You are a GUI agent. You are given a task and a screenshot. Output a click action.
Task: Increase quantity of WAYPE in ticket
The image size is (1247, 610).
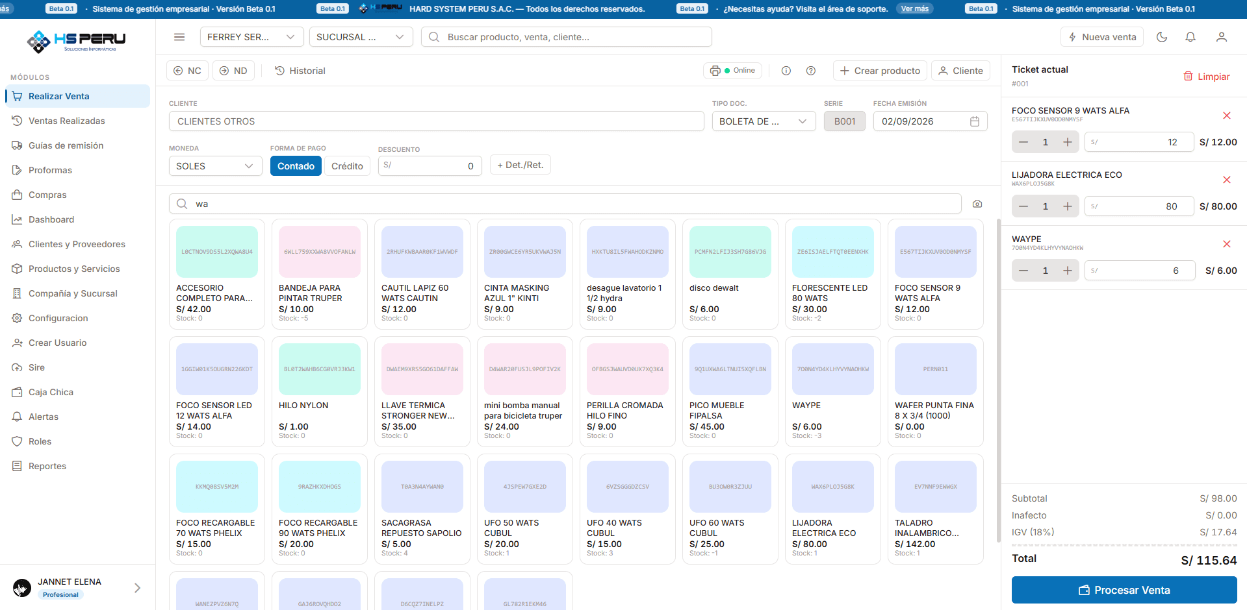[x=1068, y=271]
